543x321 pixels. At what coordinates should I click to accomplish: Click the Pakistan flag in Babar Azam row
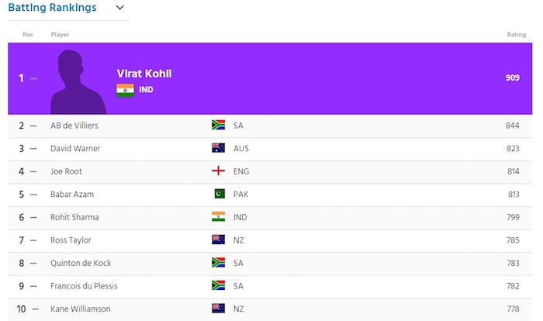218,194
